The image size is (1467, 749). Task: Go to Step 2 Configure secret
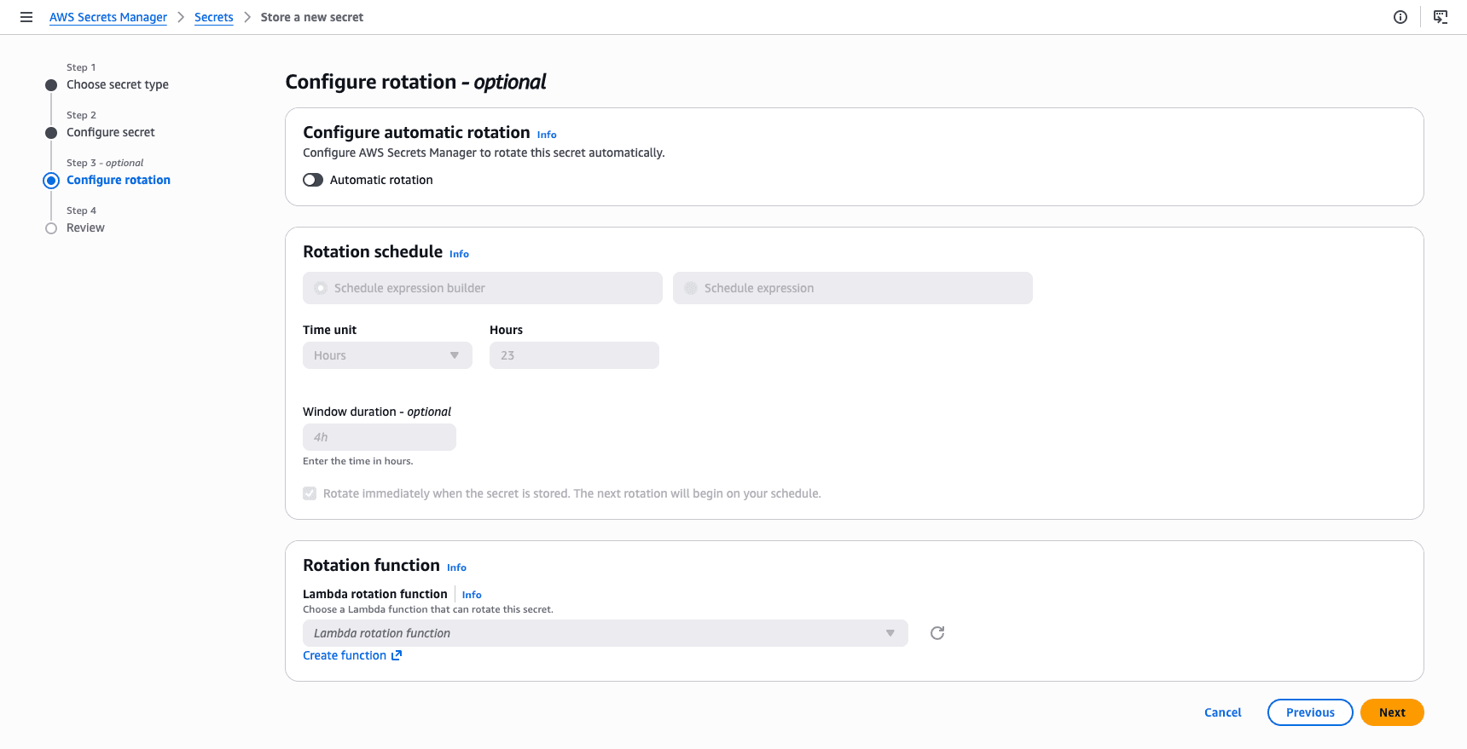click(x=111, y=132)
